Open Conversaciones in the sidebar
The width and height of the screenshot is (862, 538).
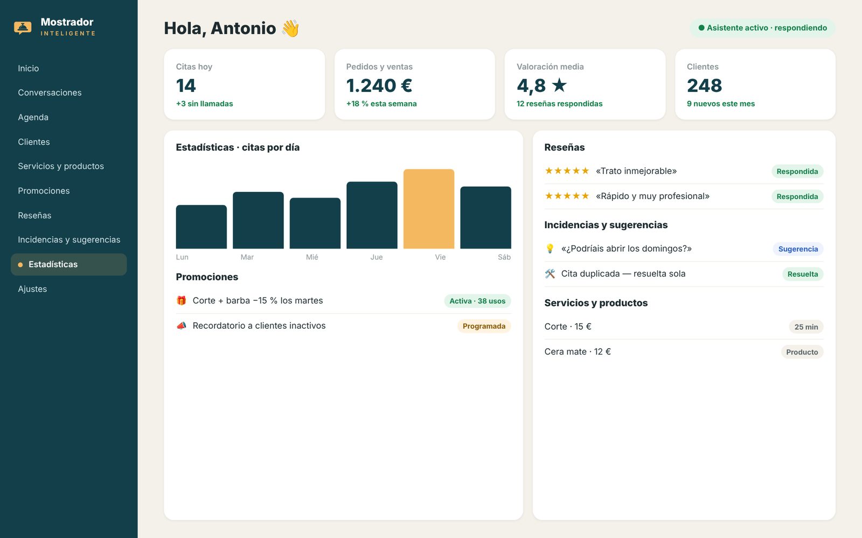(x=69, y=93)
